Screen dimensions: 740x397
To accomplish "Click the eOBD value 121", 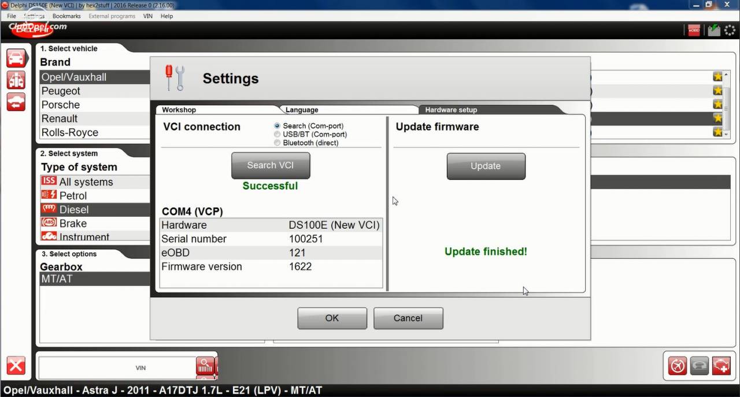I will (297, 253).
